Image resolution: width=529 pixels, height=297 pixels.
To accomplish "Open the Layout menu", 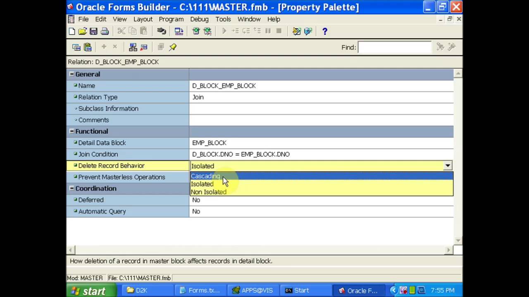I will point(143,19).
